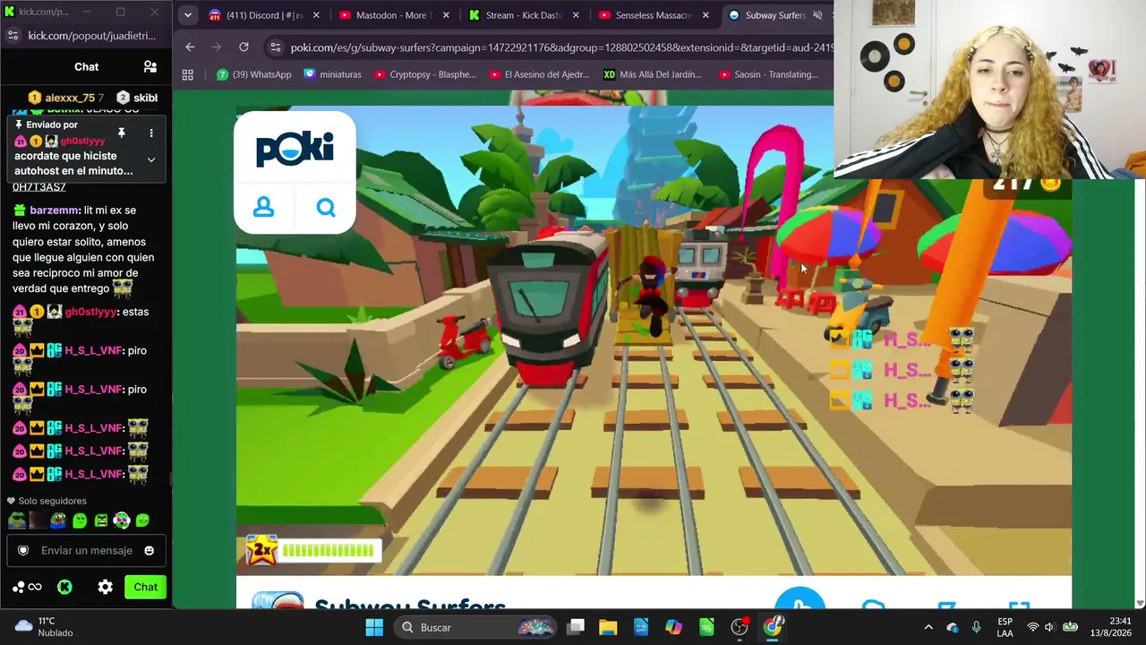Go back in the Poki browser window
The width and height of the screenshot is (1146, 645).
click(x=190, y=47)
